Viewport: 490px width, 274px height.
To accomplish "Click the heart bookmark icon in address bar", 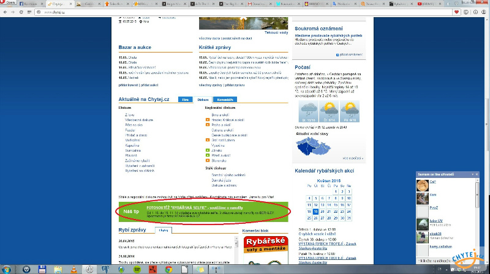I will pos(456,12).
